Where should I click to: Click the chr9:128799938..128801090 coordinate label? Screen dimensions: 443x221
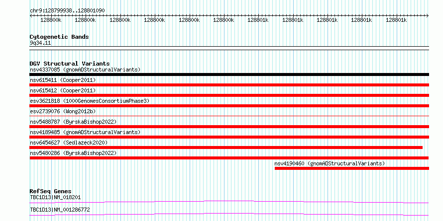(x=67, y=10)
